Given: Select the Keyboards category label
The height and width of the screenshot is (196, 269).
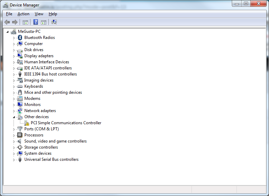Looking at the screenshot, I should [x=33, y=86].
